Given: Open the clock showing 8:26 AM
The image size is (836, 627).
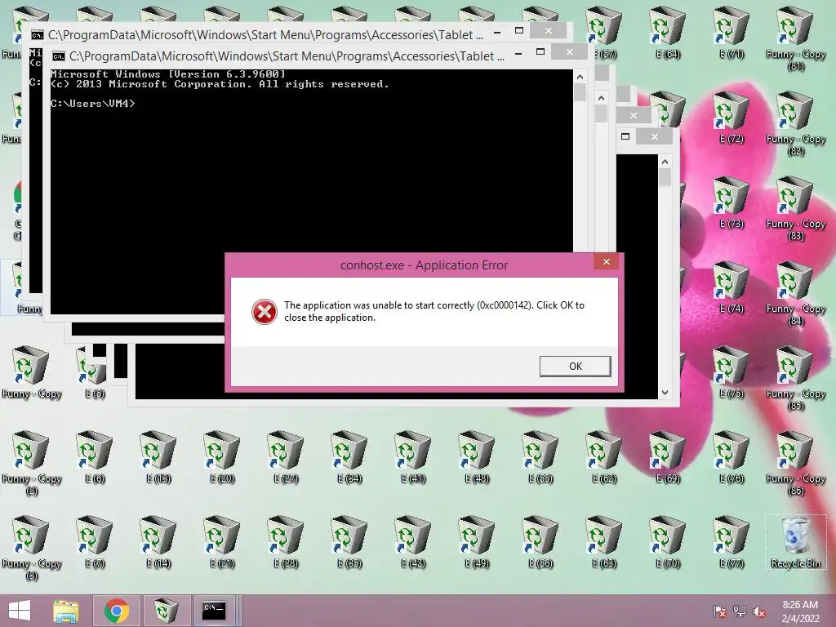Looking at the screenshot, I should pyautogui.click(x=800, y=611).
